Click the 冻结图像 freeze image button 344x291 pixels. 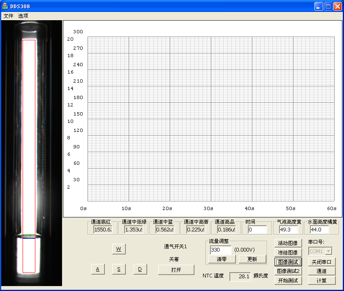coord(288,252)
